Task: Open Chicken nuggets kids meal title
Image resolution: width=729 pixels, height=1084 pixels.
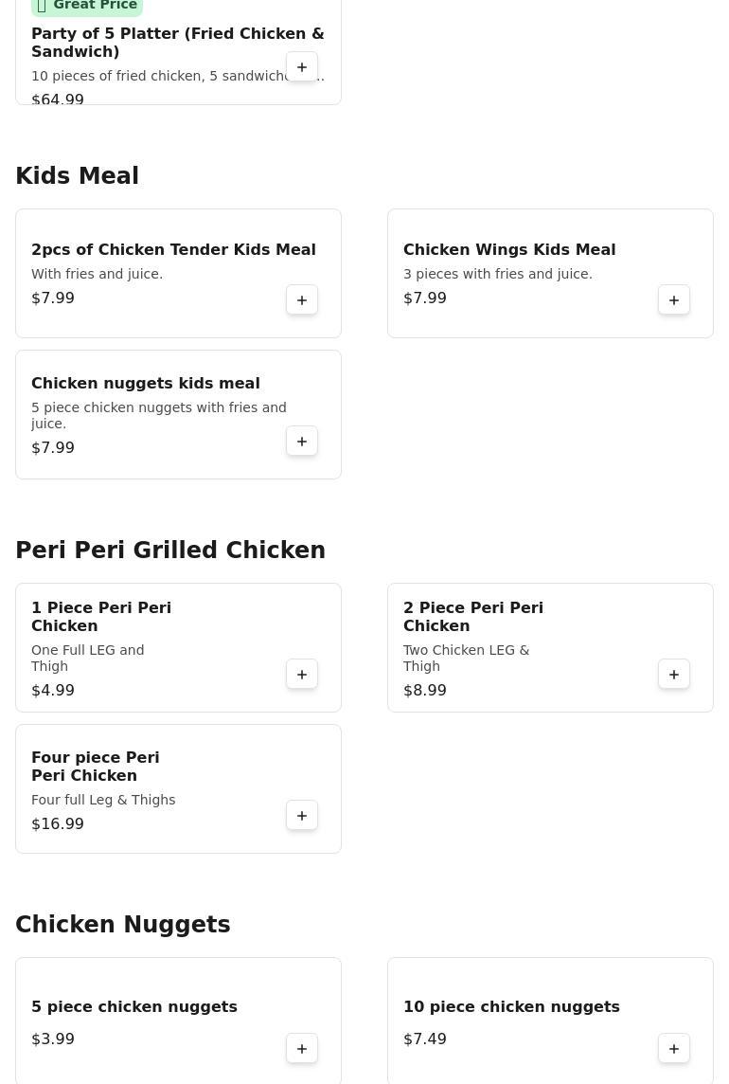Action: pyautogui.click(x=145, y=384)
